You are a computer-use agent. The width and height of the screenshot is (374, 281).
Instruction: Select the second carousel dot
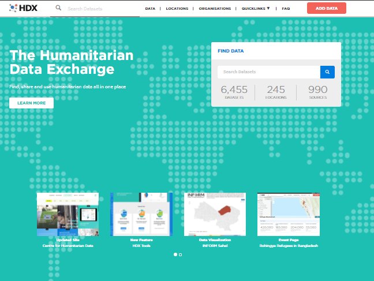[x=180, y=255]
